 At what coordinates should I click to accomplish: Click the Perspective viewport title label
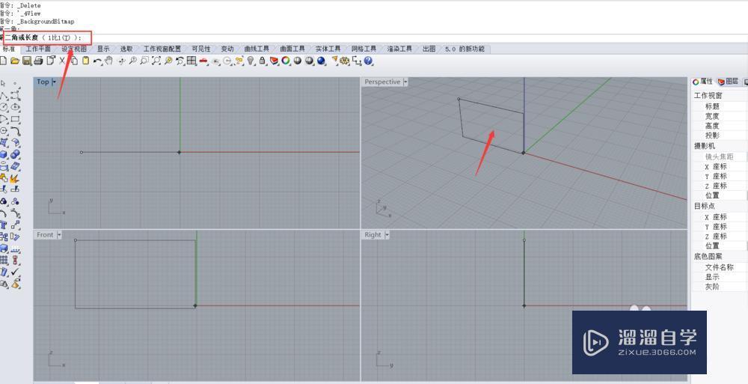382,82
